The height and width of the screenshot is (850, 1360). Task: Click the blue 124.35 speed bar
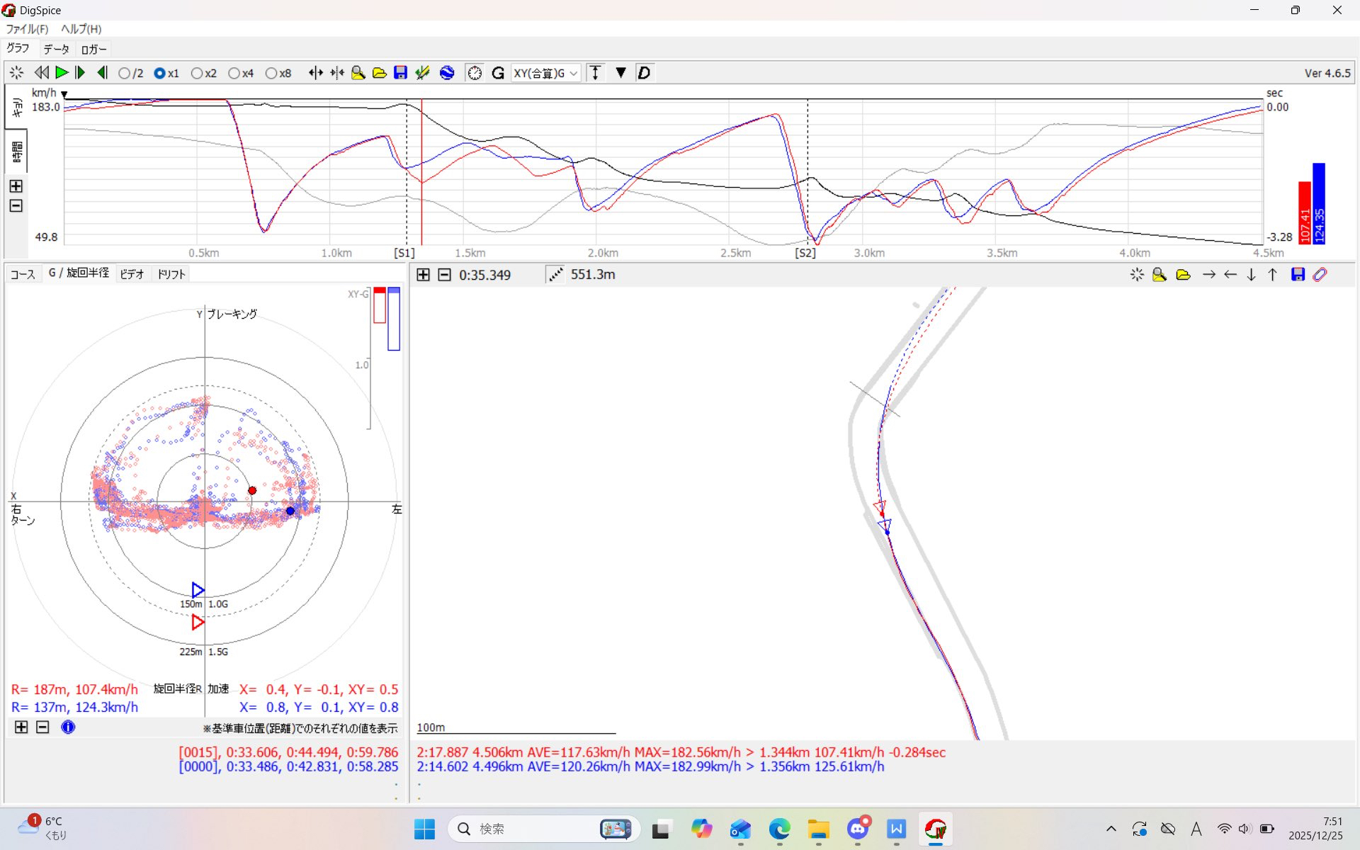[1319, 203]
